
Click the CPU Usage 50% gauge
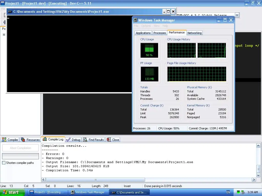click(149, 50)
